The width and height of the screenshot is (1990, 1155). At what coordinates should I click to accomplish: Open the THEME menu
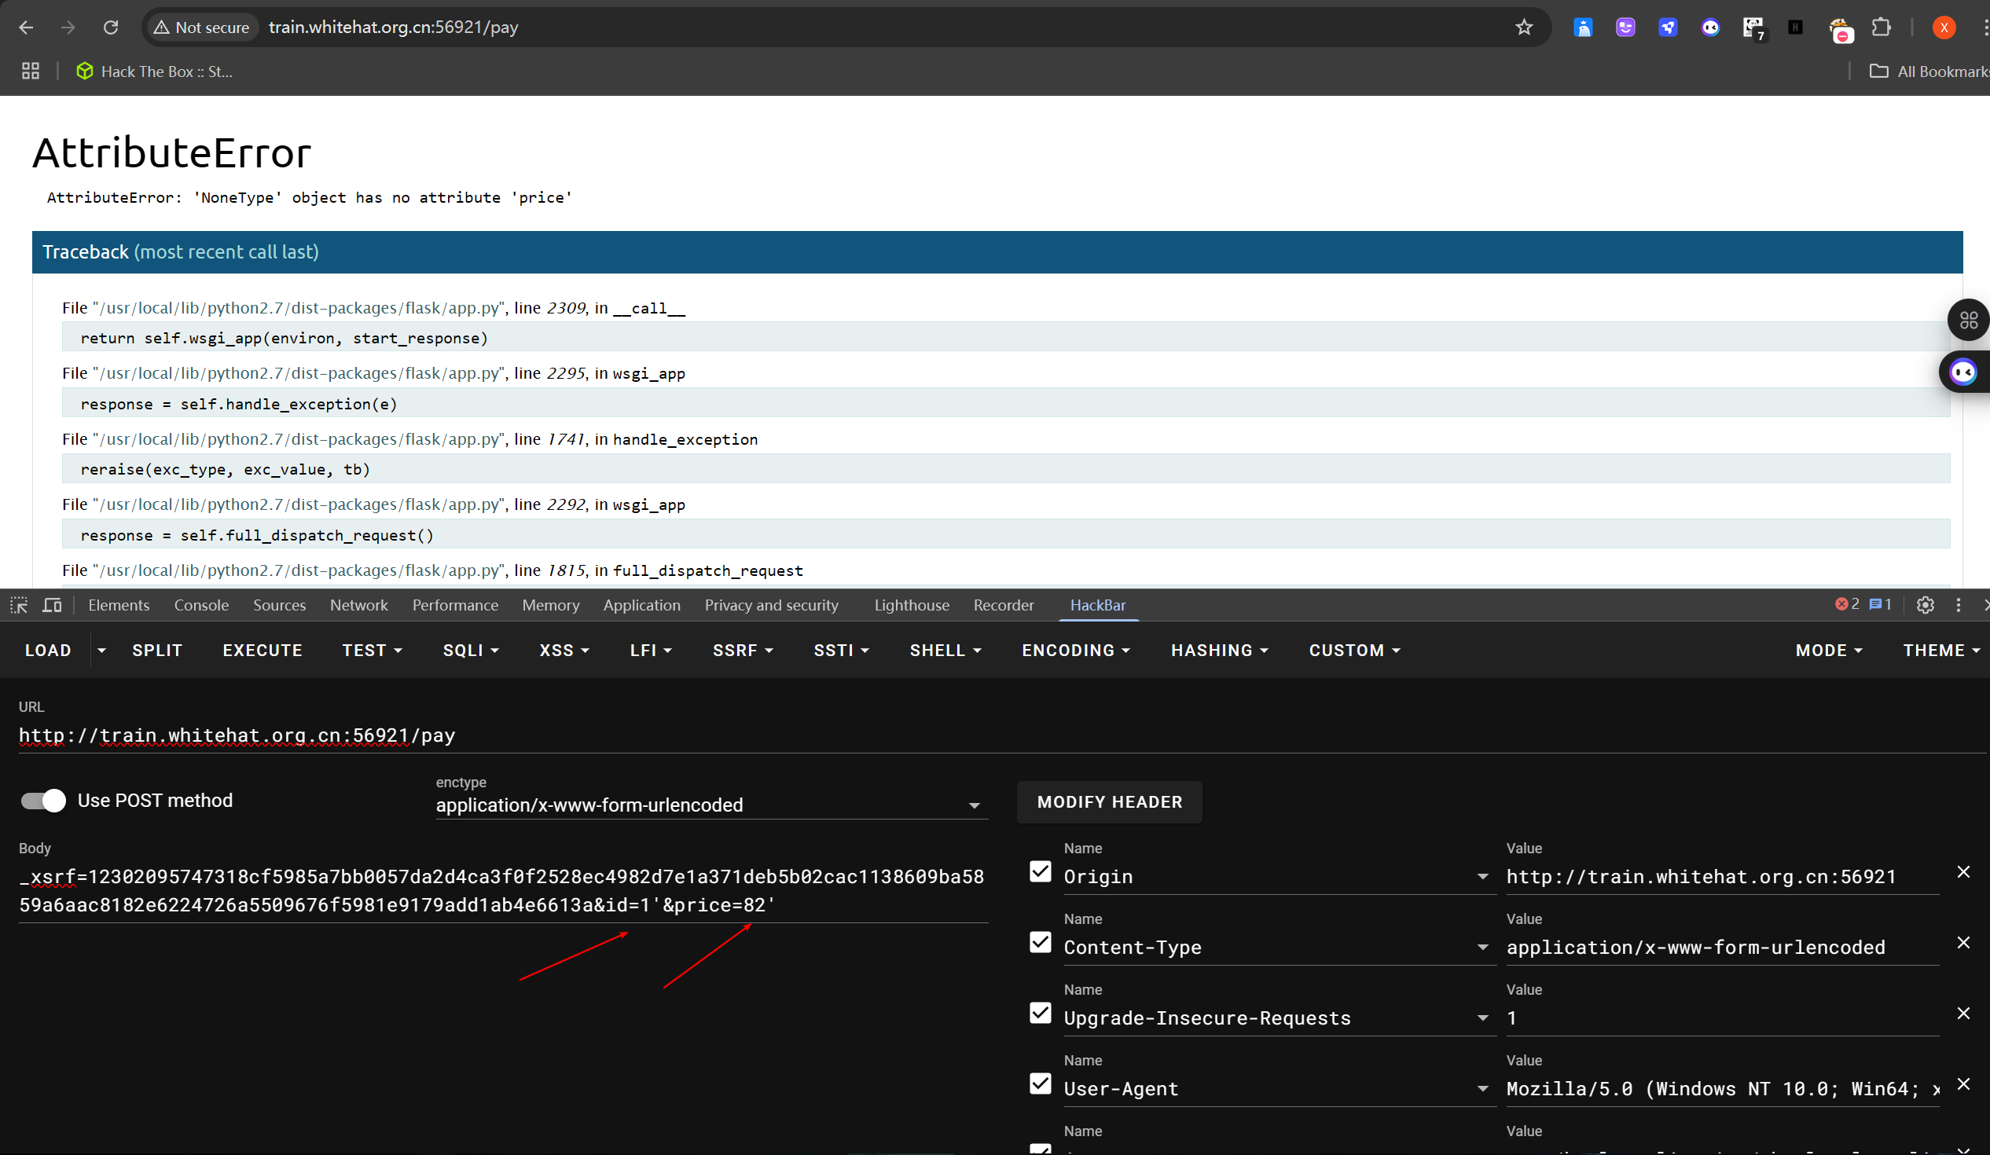1941,650
